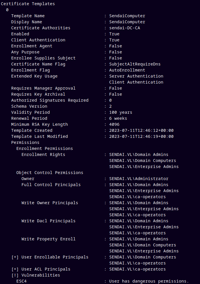Click the 'AutoEnrollment' enrollment flag value

click(127, 70)
